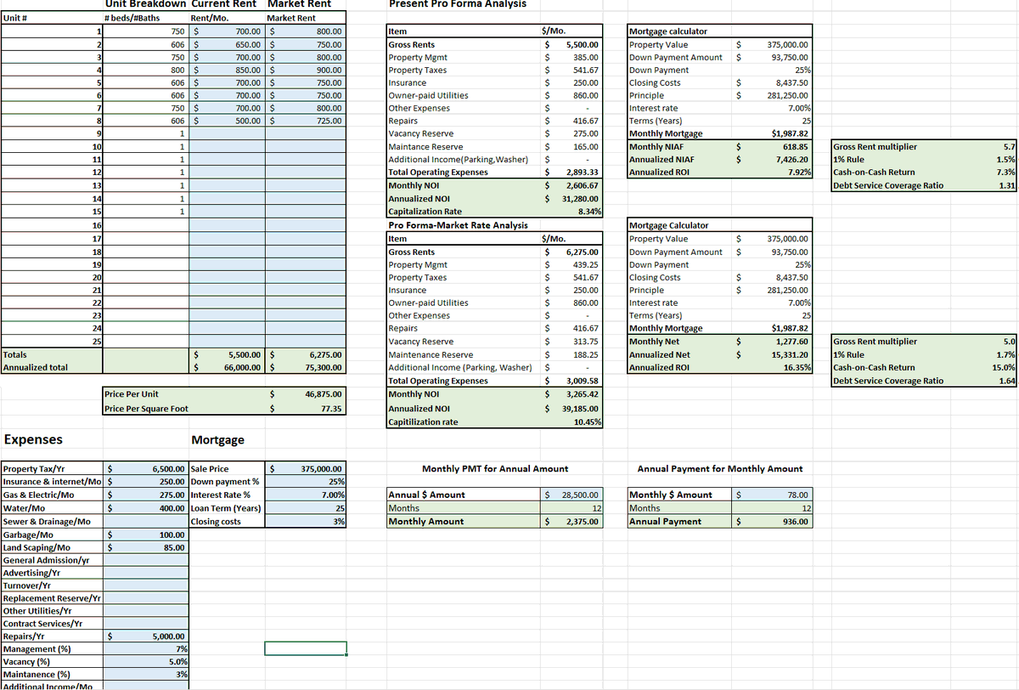
Task: Select Repairs/Yr value 5,000.00
Action: pyautogui.click(x=146, y=636)
